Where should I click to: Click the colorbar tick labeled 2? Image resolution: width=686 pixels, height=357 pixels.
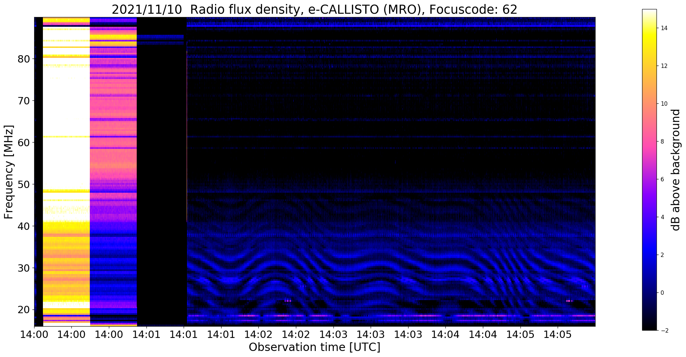(662, 255)
